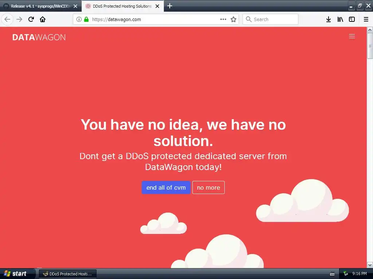Click the vertical scrollbar thumb
Screen dimensions: 373x279
[x=370, y=46]
